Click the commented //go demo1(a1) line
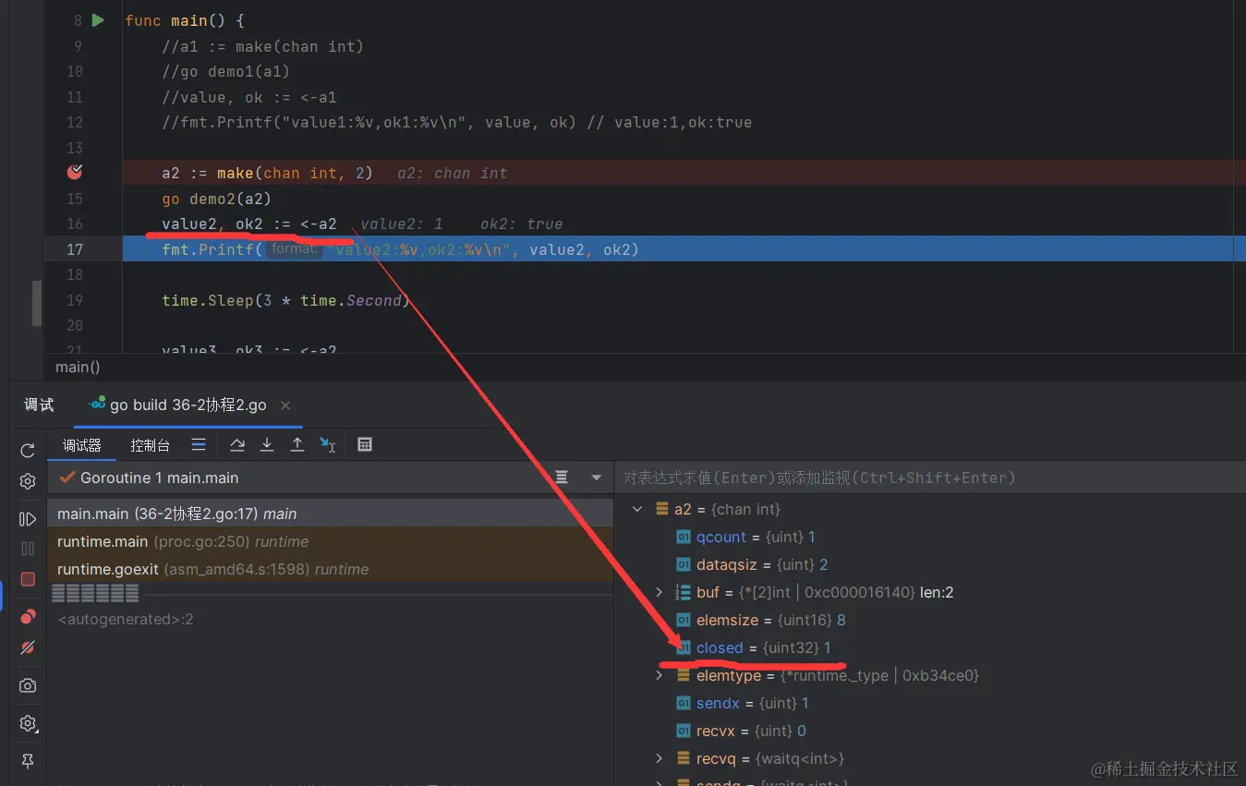 pyautogui.click(x=225, y=71)
